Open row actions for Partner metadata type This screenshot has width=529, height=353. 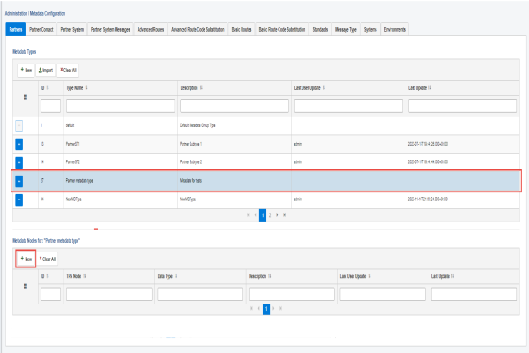coord(20,180)
